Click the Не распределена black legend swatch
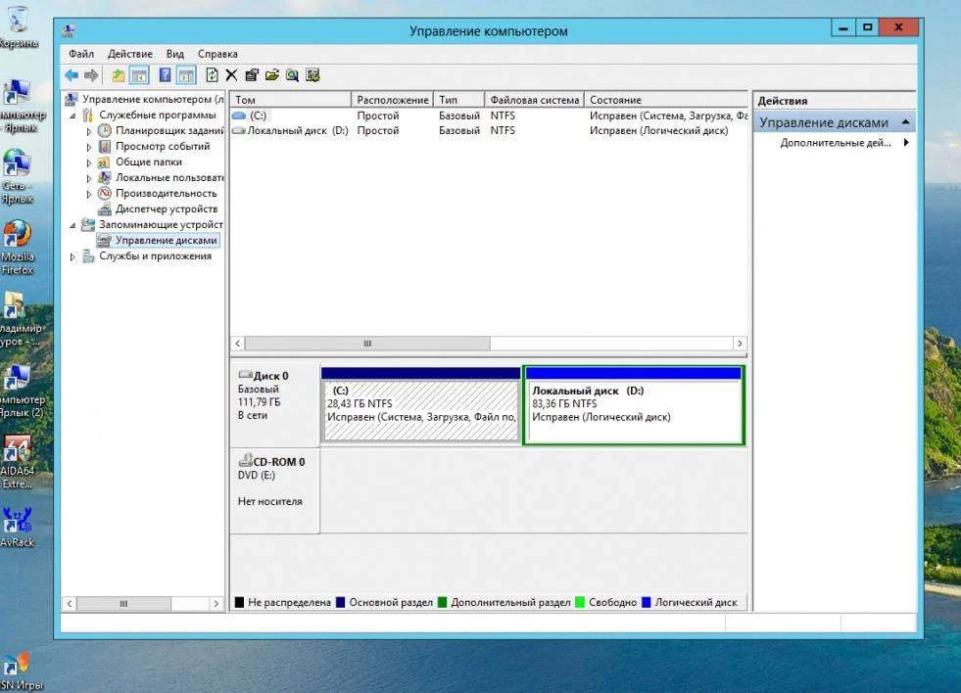961x693 pixels. (x=240, y=602)
